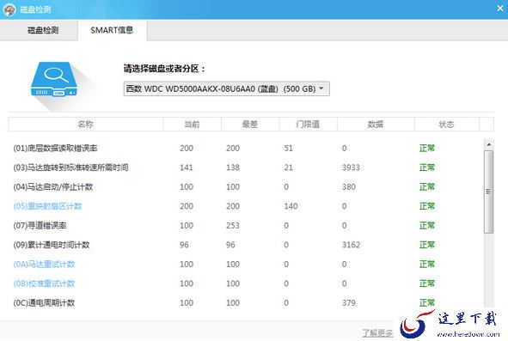
Task: Select row (04)马达启动/停止计数
Action: pos(246,187)
